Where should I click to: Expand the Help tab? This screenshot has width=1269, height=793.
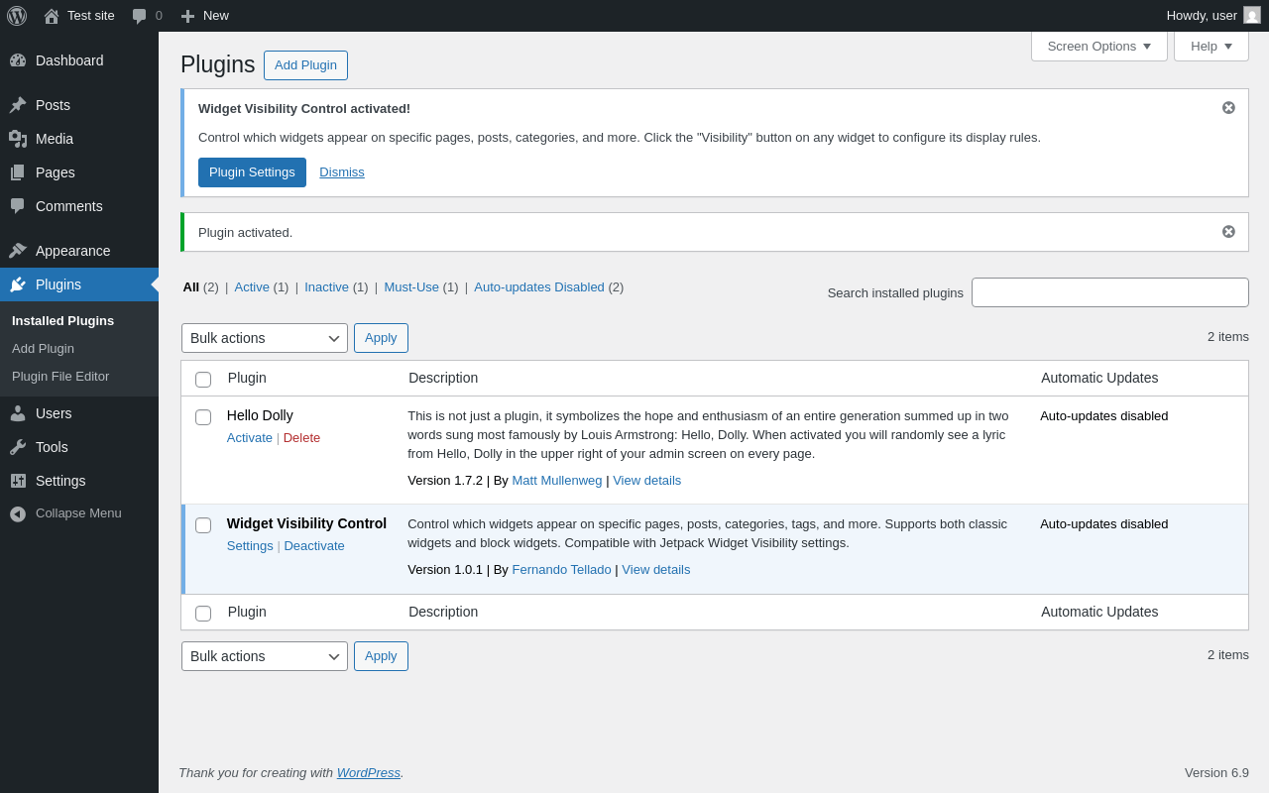click(x=1211, y=46)
